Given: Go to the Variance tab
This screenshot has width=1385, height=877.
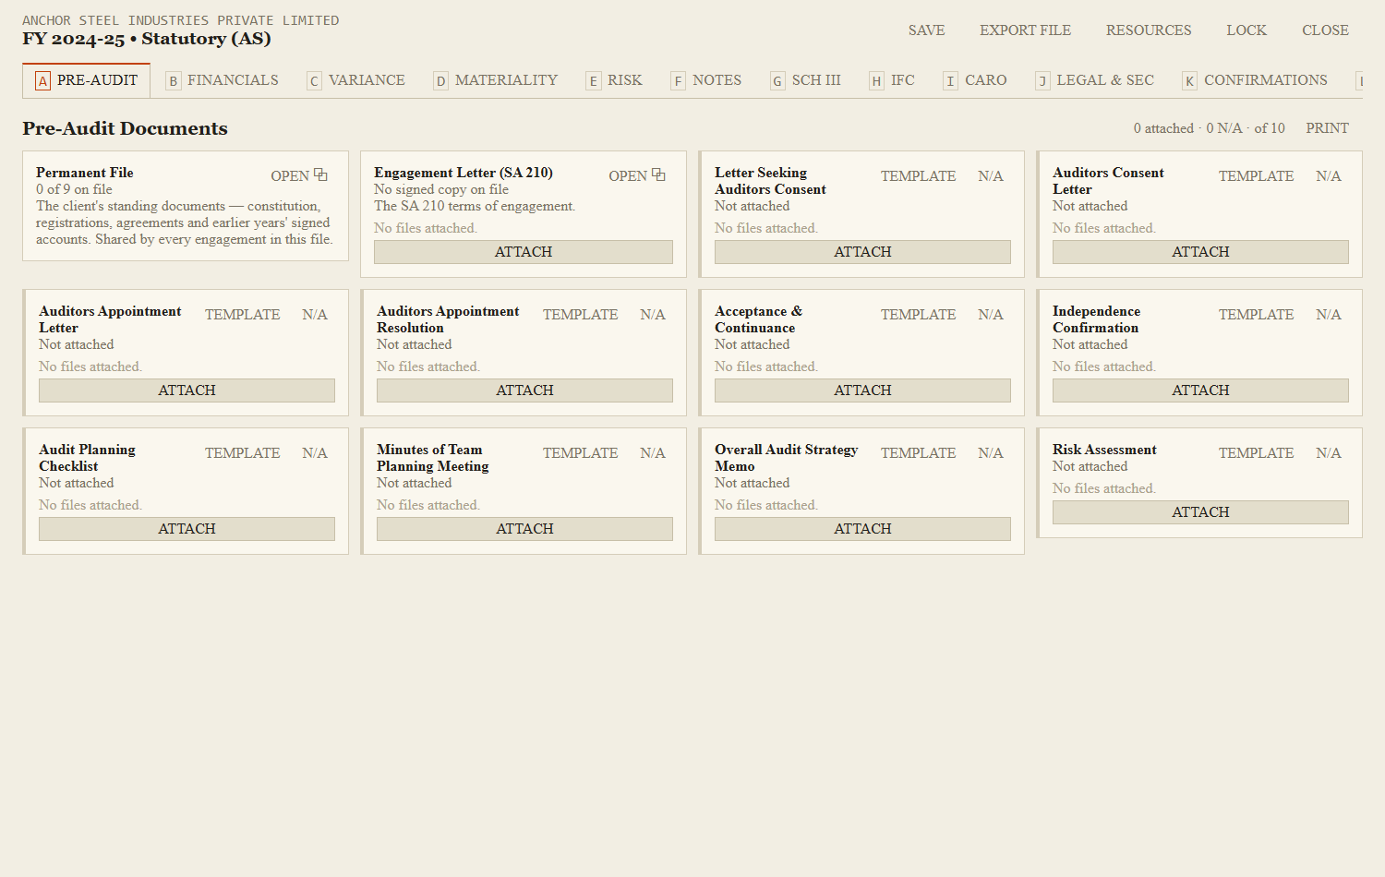Looking at the screenshot, I should [x=356, y=80].
